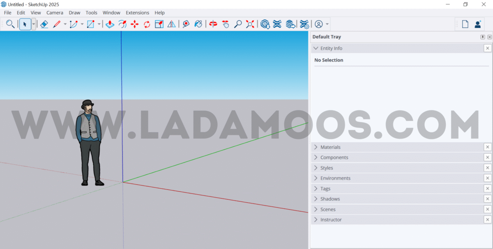This screenshot has height=249, width=493.
Task: Open the Camera menu
Action: click(x=55, y=13)
